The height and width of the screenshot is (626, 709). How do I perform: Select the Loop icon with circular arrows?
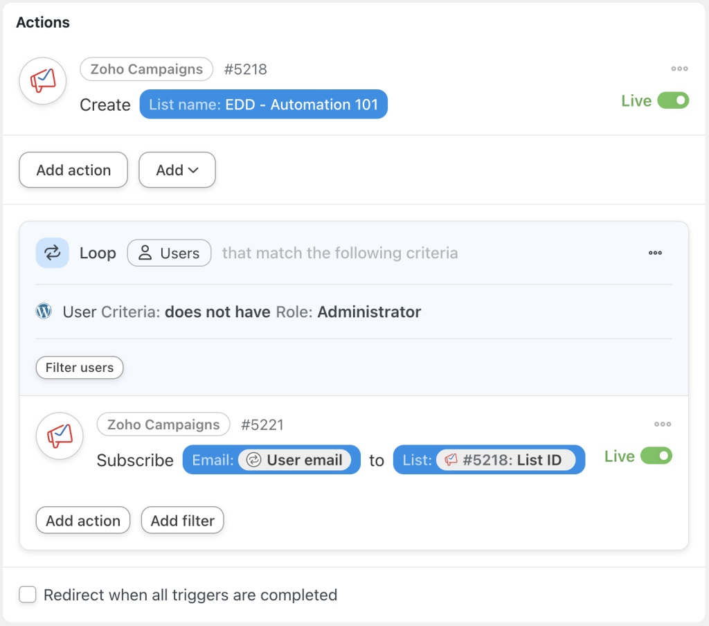click(x=52, y=253)
